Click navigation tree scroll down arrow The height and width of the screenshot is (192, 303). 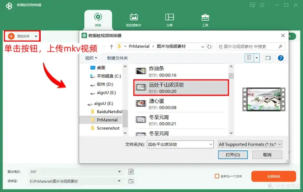tap(125, 133)
